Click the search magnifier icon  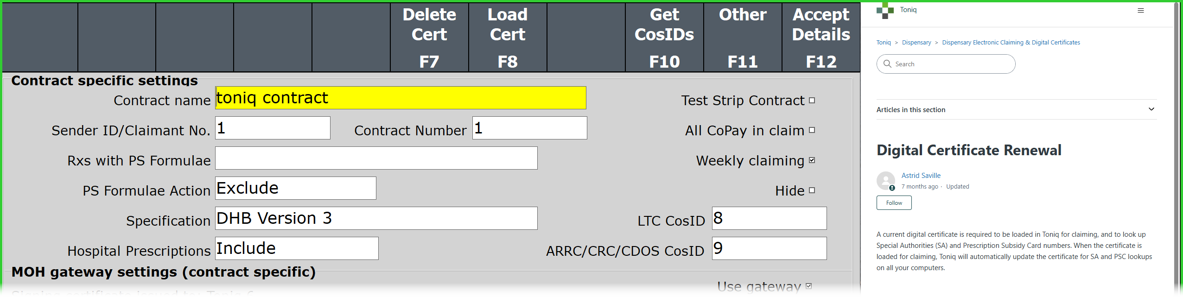coord(888,64)
